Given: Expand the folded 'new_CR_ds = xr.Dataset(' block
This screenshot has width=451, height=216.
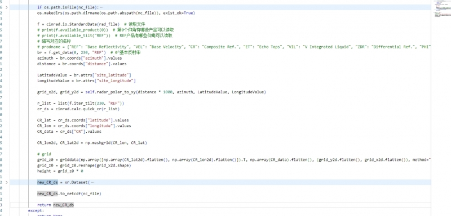Looking at the screenshot, I should pos(7,182).
